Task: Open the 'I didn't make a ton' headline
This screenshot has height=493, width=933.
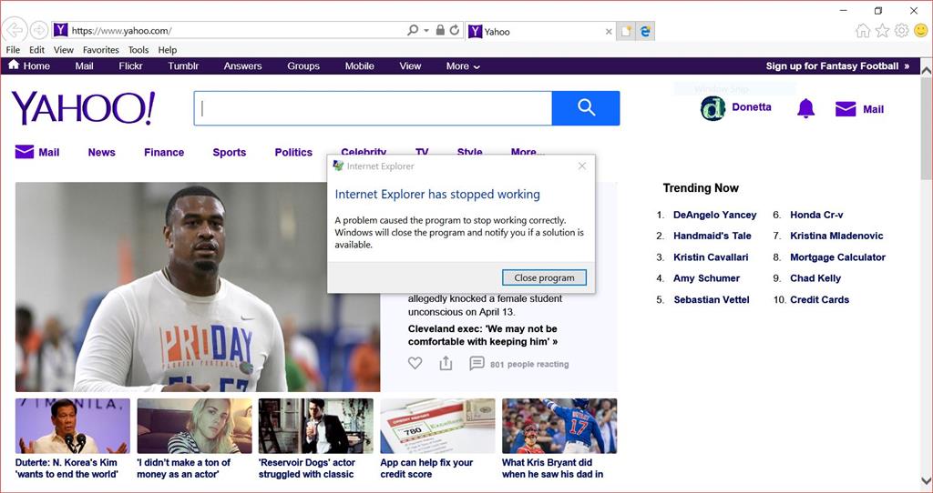Action: click(184, 468)
